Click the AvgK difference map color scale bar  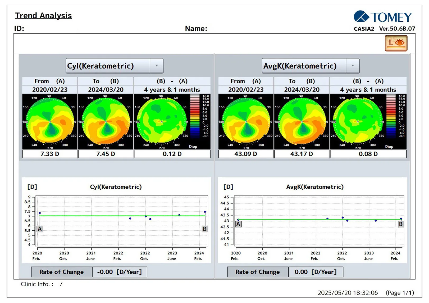coord(391,116)
